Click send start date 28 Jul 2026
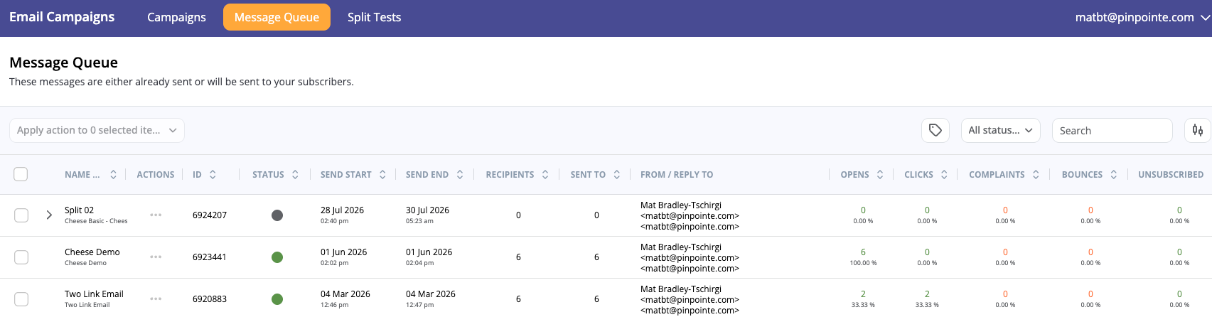The image size is (1212, 317). pyautogui.click(x=342, y=210)
